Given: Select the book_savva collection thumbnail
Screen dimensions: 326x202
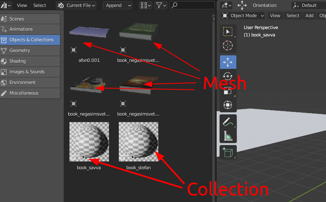Looking at the screenshot, I should (x=89, y=142).
